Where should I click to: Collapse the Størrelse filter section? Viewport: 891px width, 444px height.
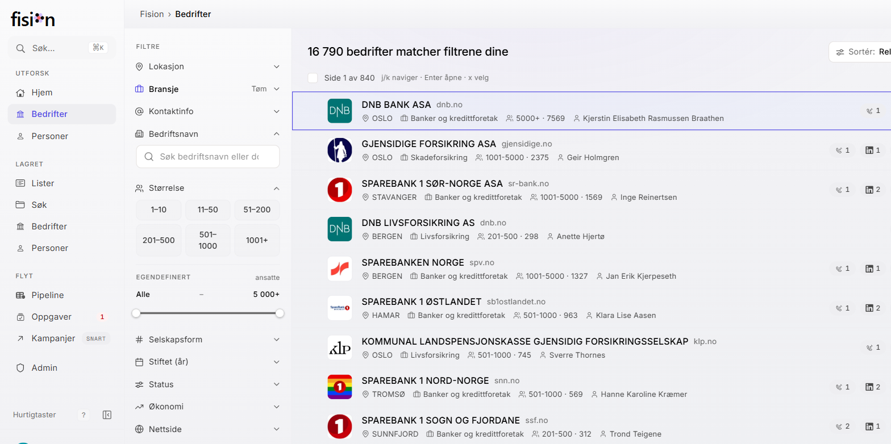[x=207, y=188]
